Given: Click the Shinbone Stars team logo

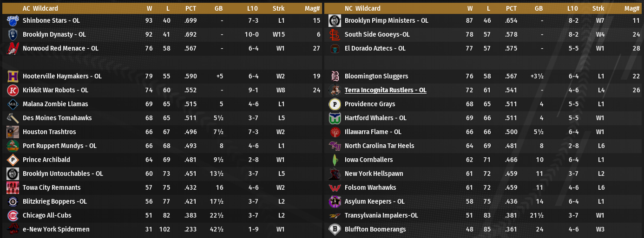Looking at the screenshot, I should click(13, 21).
